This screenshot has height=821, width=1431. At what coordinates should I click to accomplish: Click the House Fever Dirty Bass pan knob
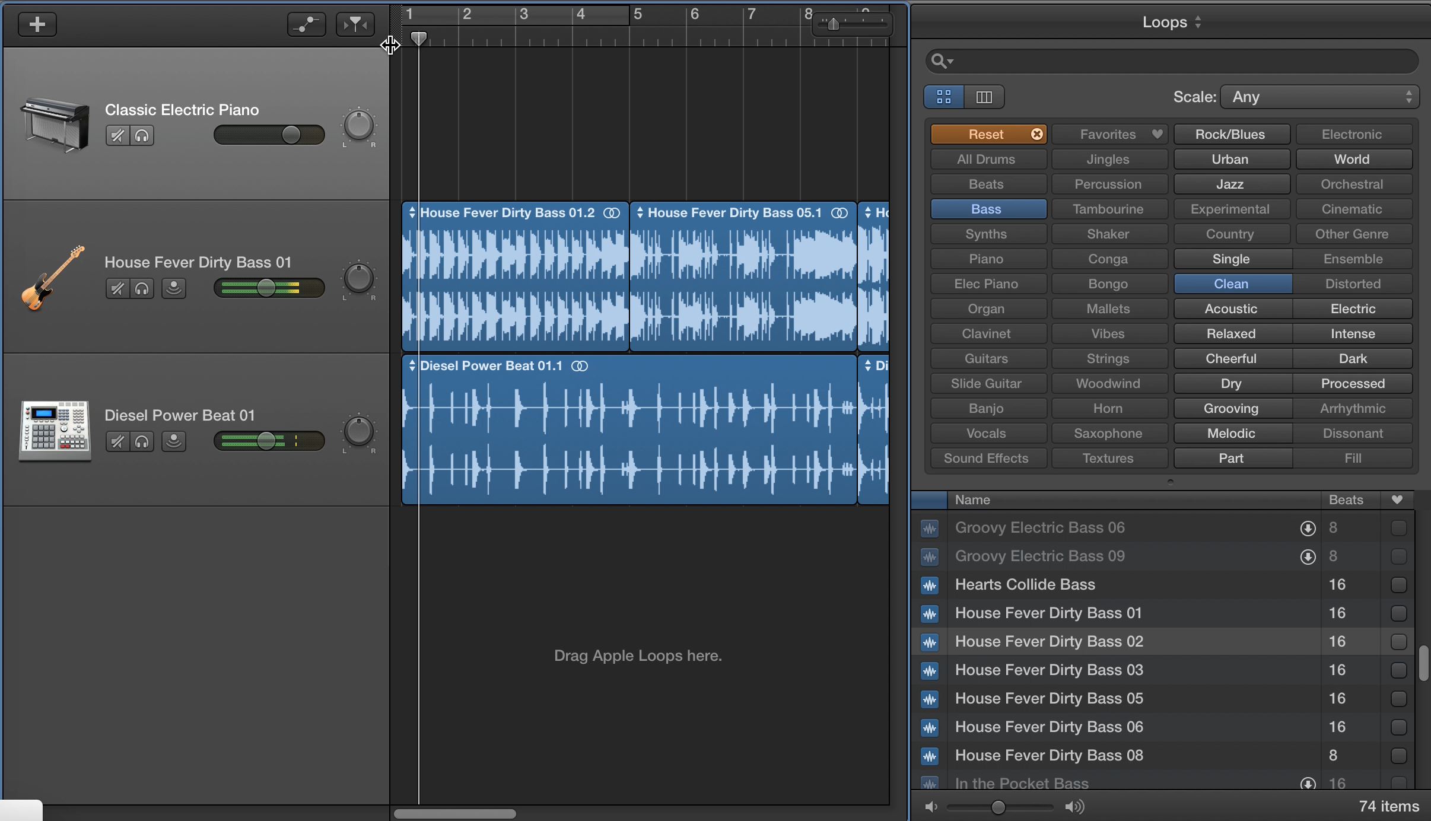coord(359,279)
